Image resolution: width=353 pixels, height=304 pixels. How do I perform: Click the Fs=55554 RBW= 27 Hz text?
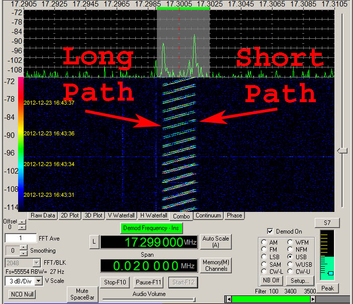[35, 272]
